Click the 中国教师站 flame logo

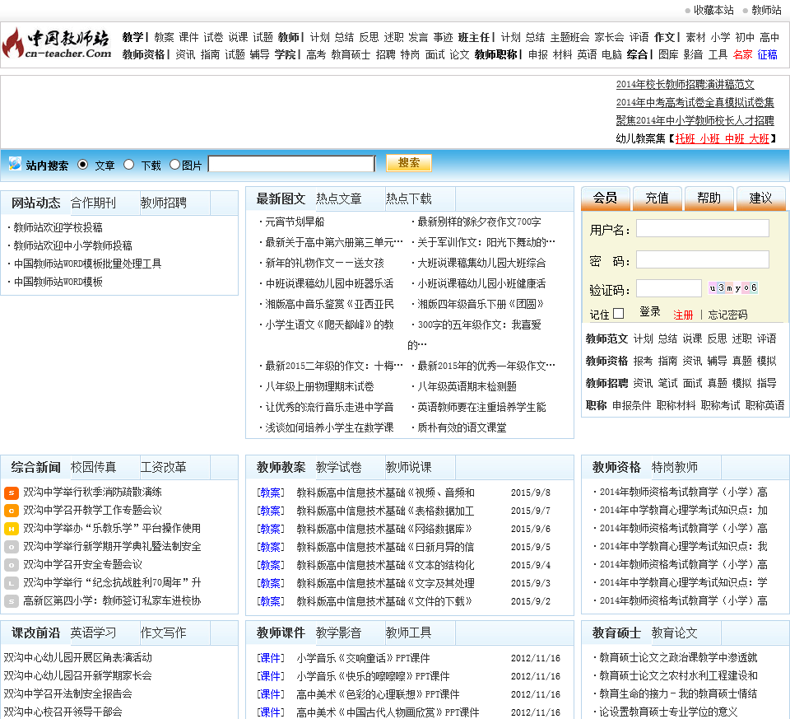57,44
